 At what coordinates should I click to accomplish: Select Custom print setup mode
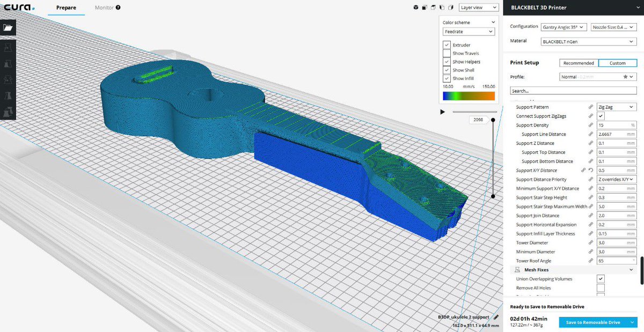click(617, 63)
